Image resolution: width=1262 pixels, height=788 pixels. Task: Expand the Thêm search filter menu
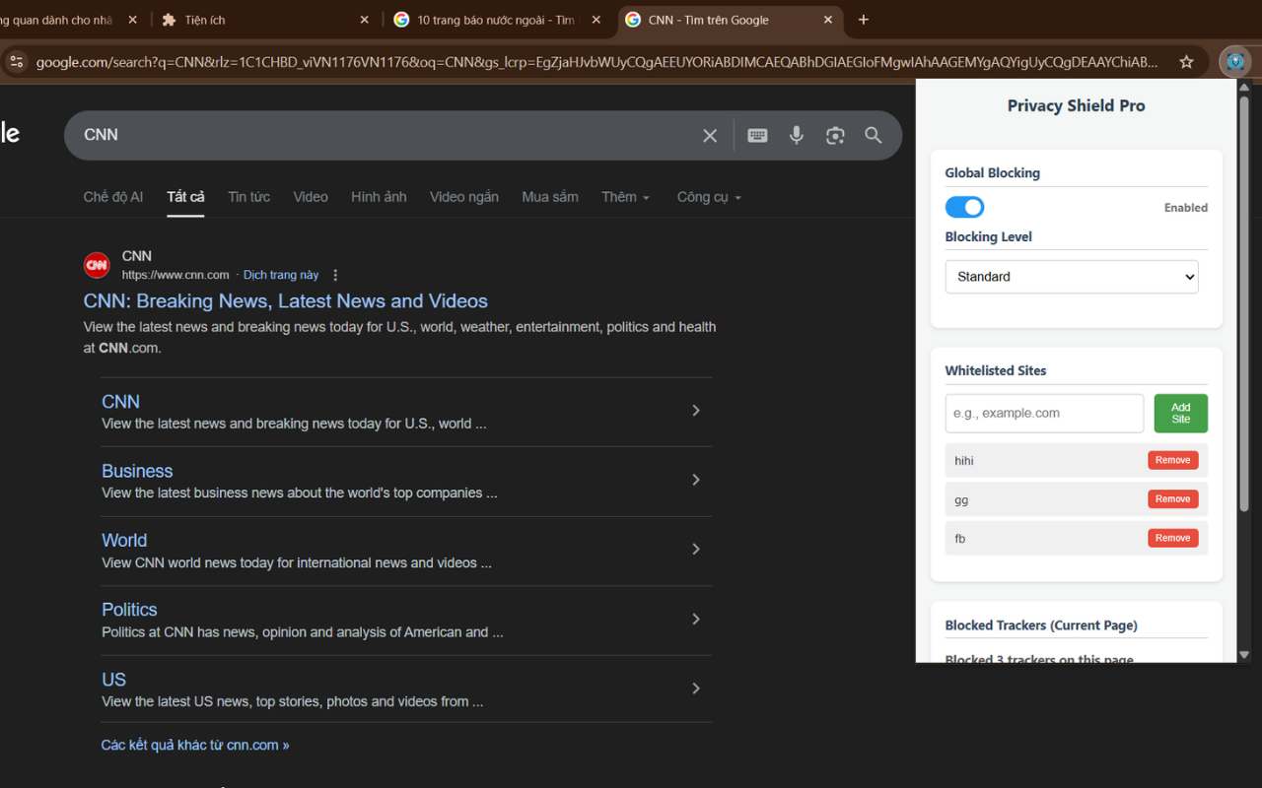(x=626, y=197)
